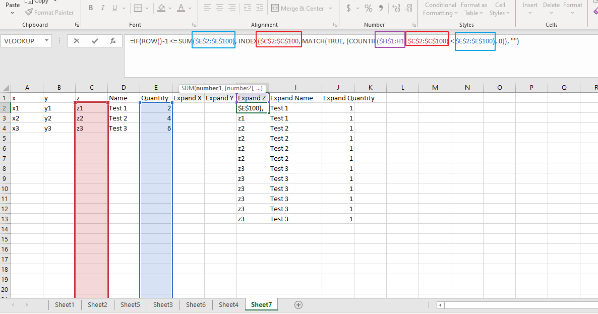This screenshot has width=598, height=314.
Task: Open Accounting format dropdown arrow
Action: coord(357,8)
